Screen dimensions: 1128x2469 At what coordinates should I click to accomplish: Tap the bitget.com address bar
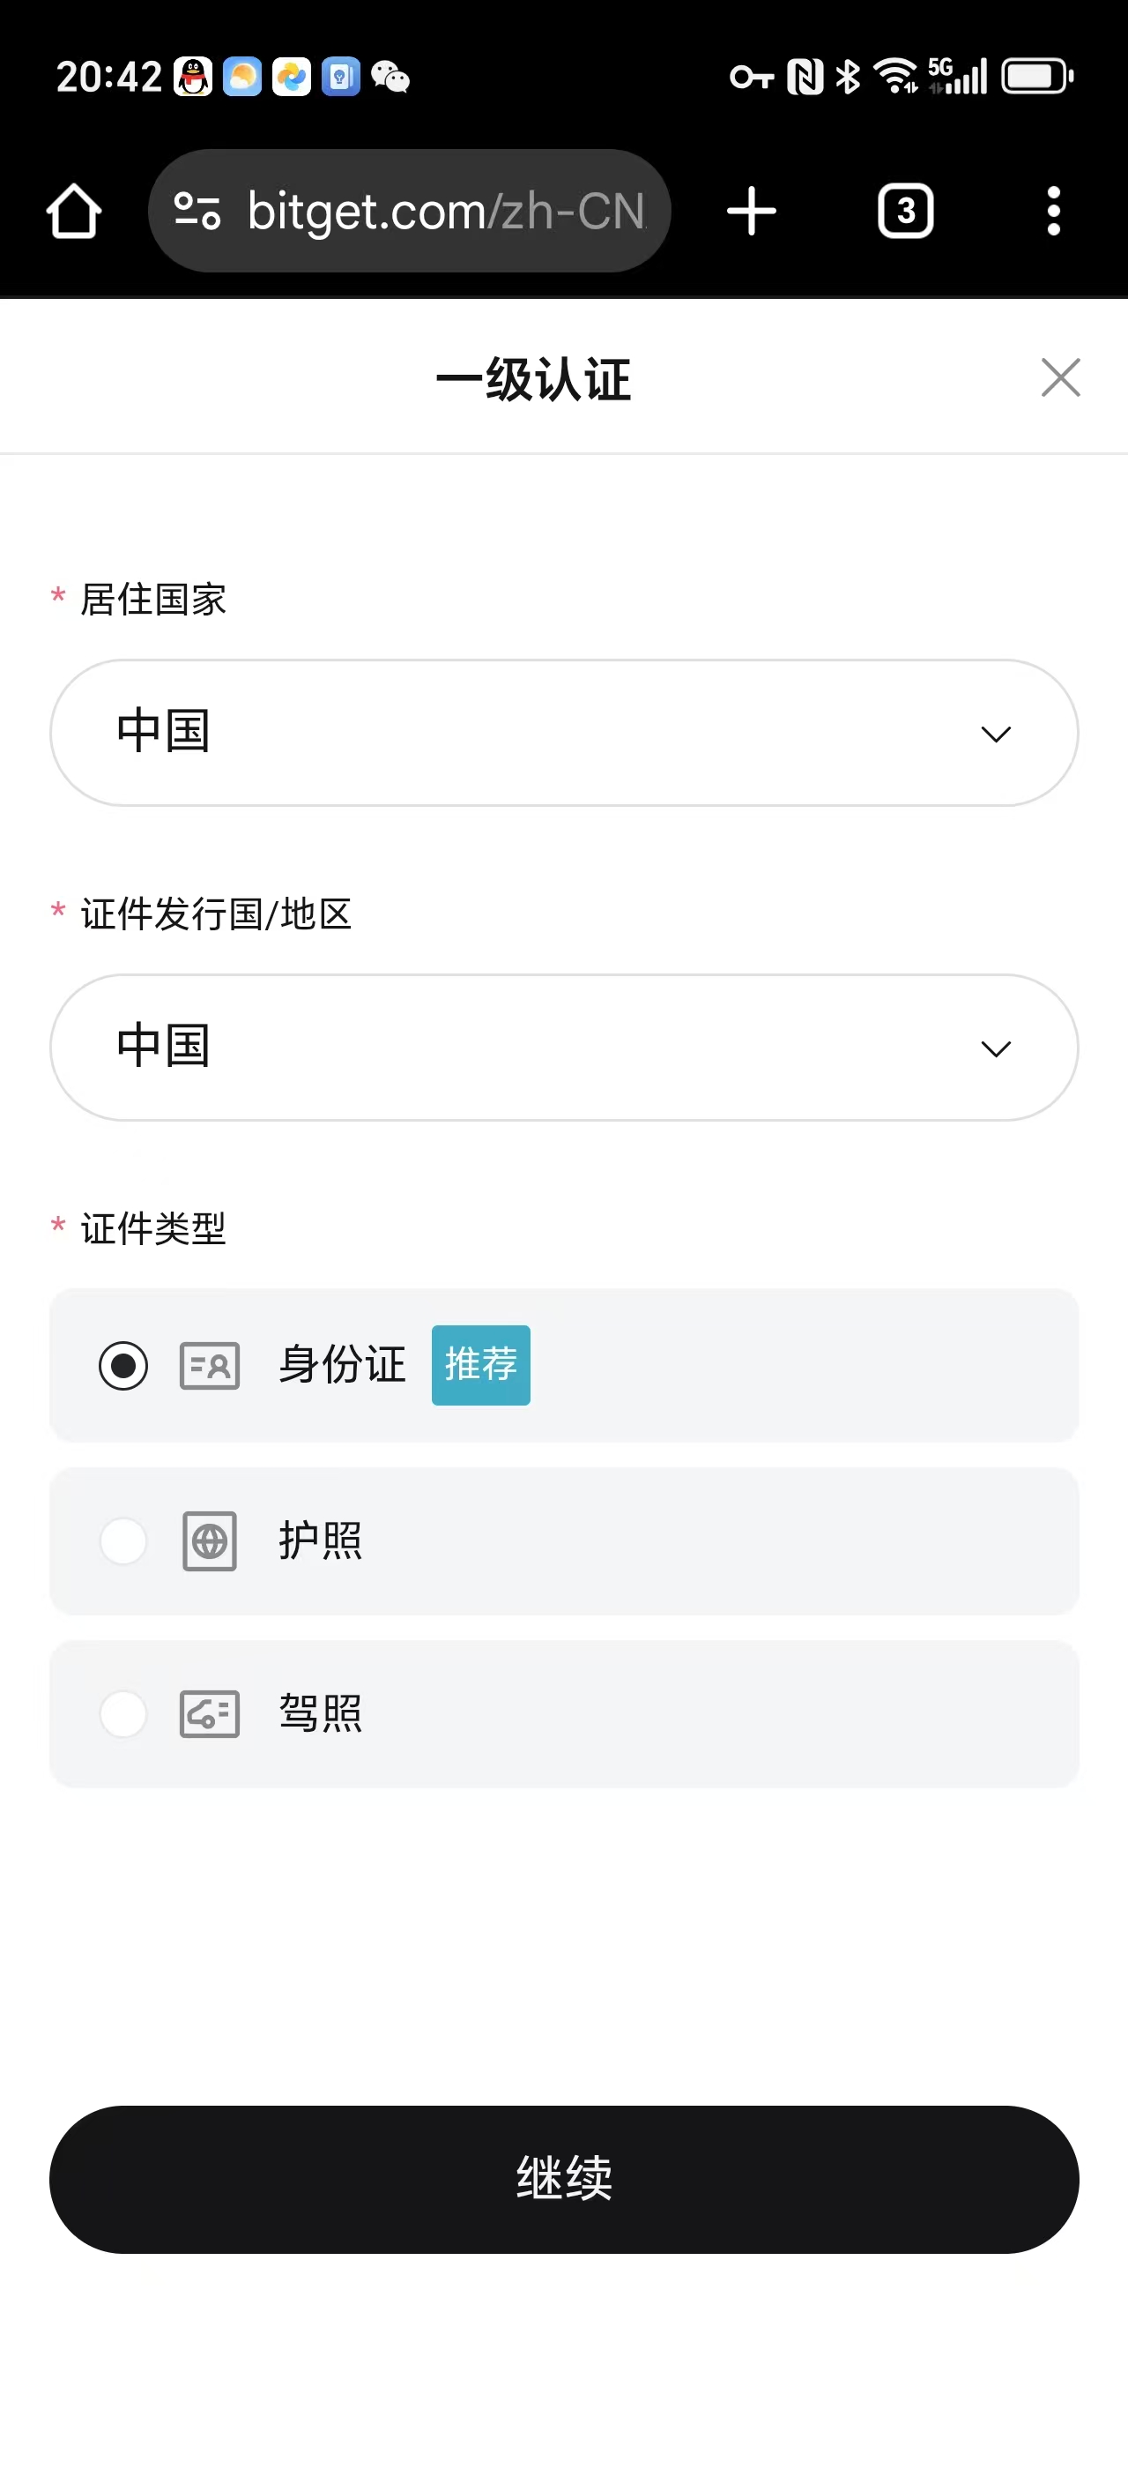coord(446,211)
